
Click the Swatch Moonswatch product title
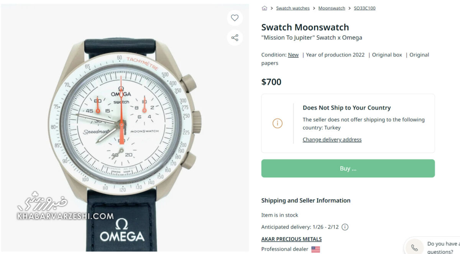pyautogui.click(x=305, y=27)
